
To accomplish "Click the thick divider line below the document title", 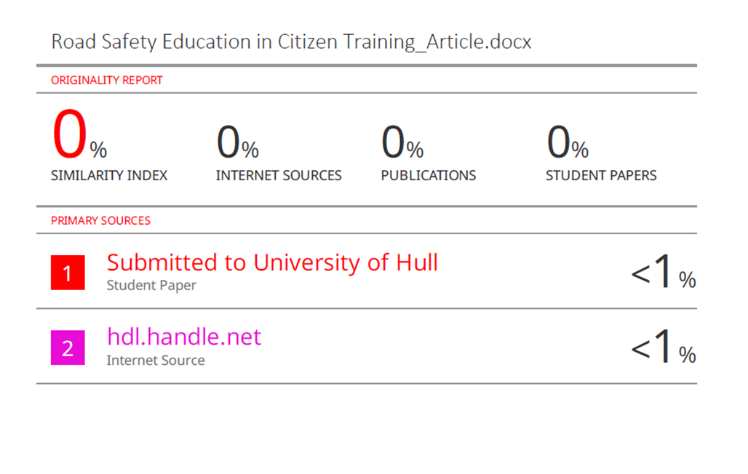I will tap(367, 65).
